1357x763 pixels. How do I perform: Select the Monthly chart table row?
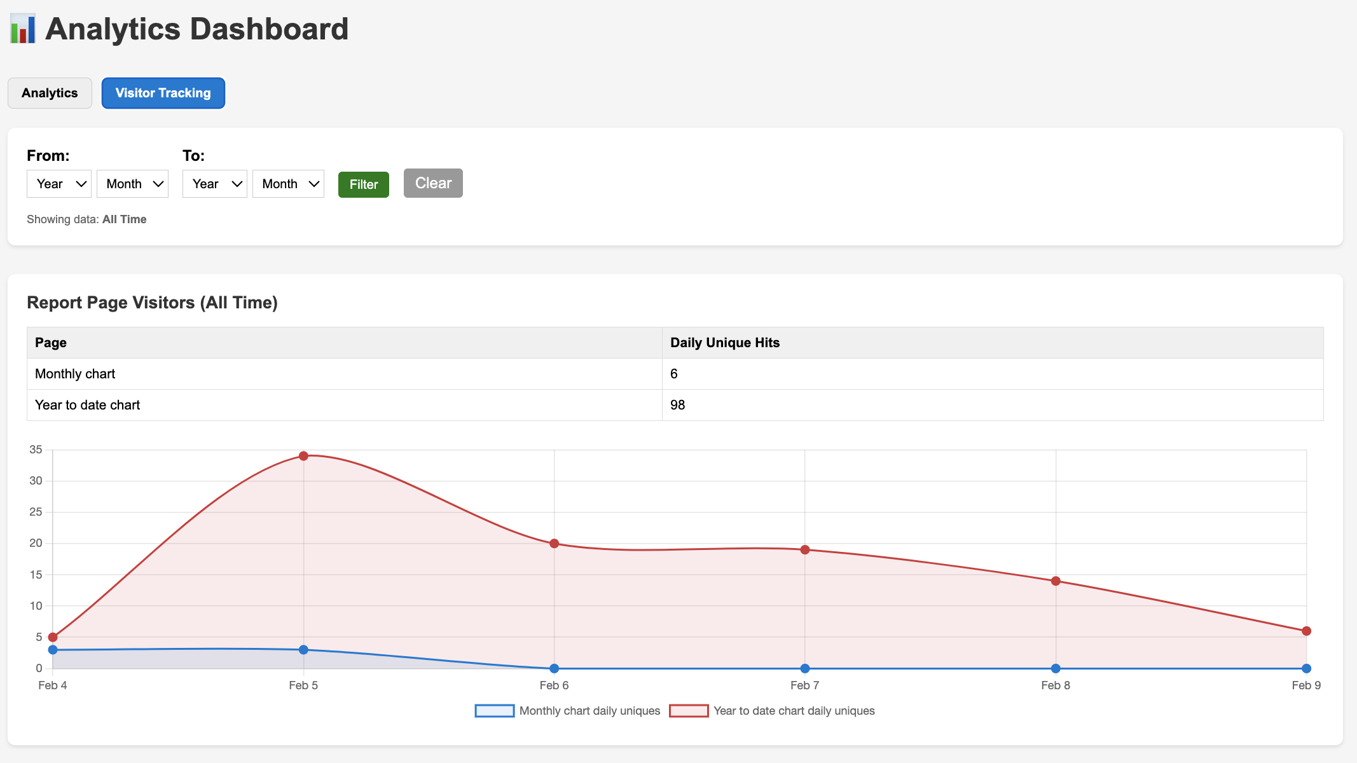[x=75, y=374]
